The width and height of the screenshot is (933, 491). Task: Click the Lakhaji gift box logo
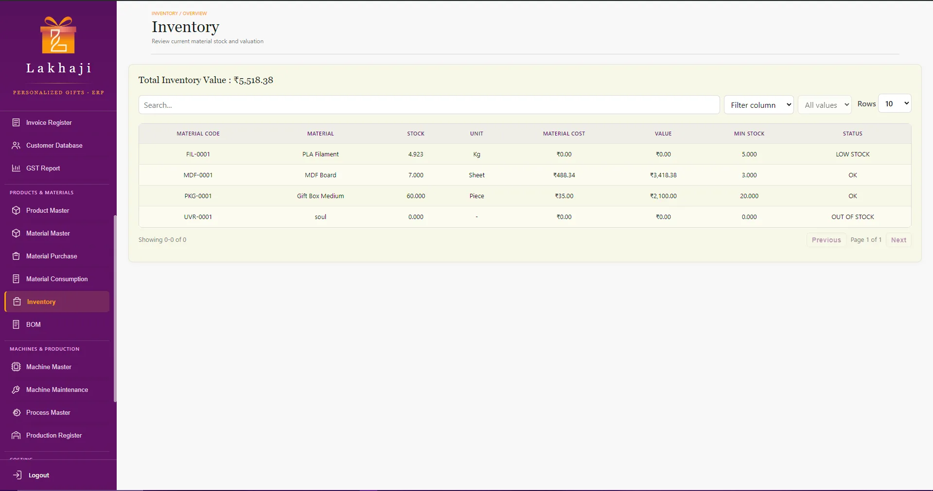pyautogui.click(x=58, y=35)
